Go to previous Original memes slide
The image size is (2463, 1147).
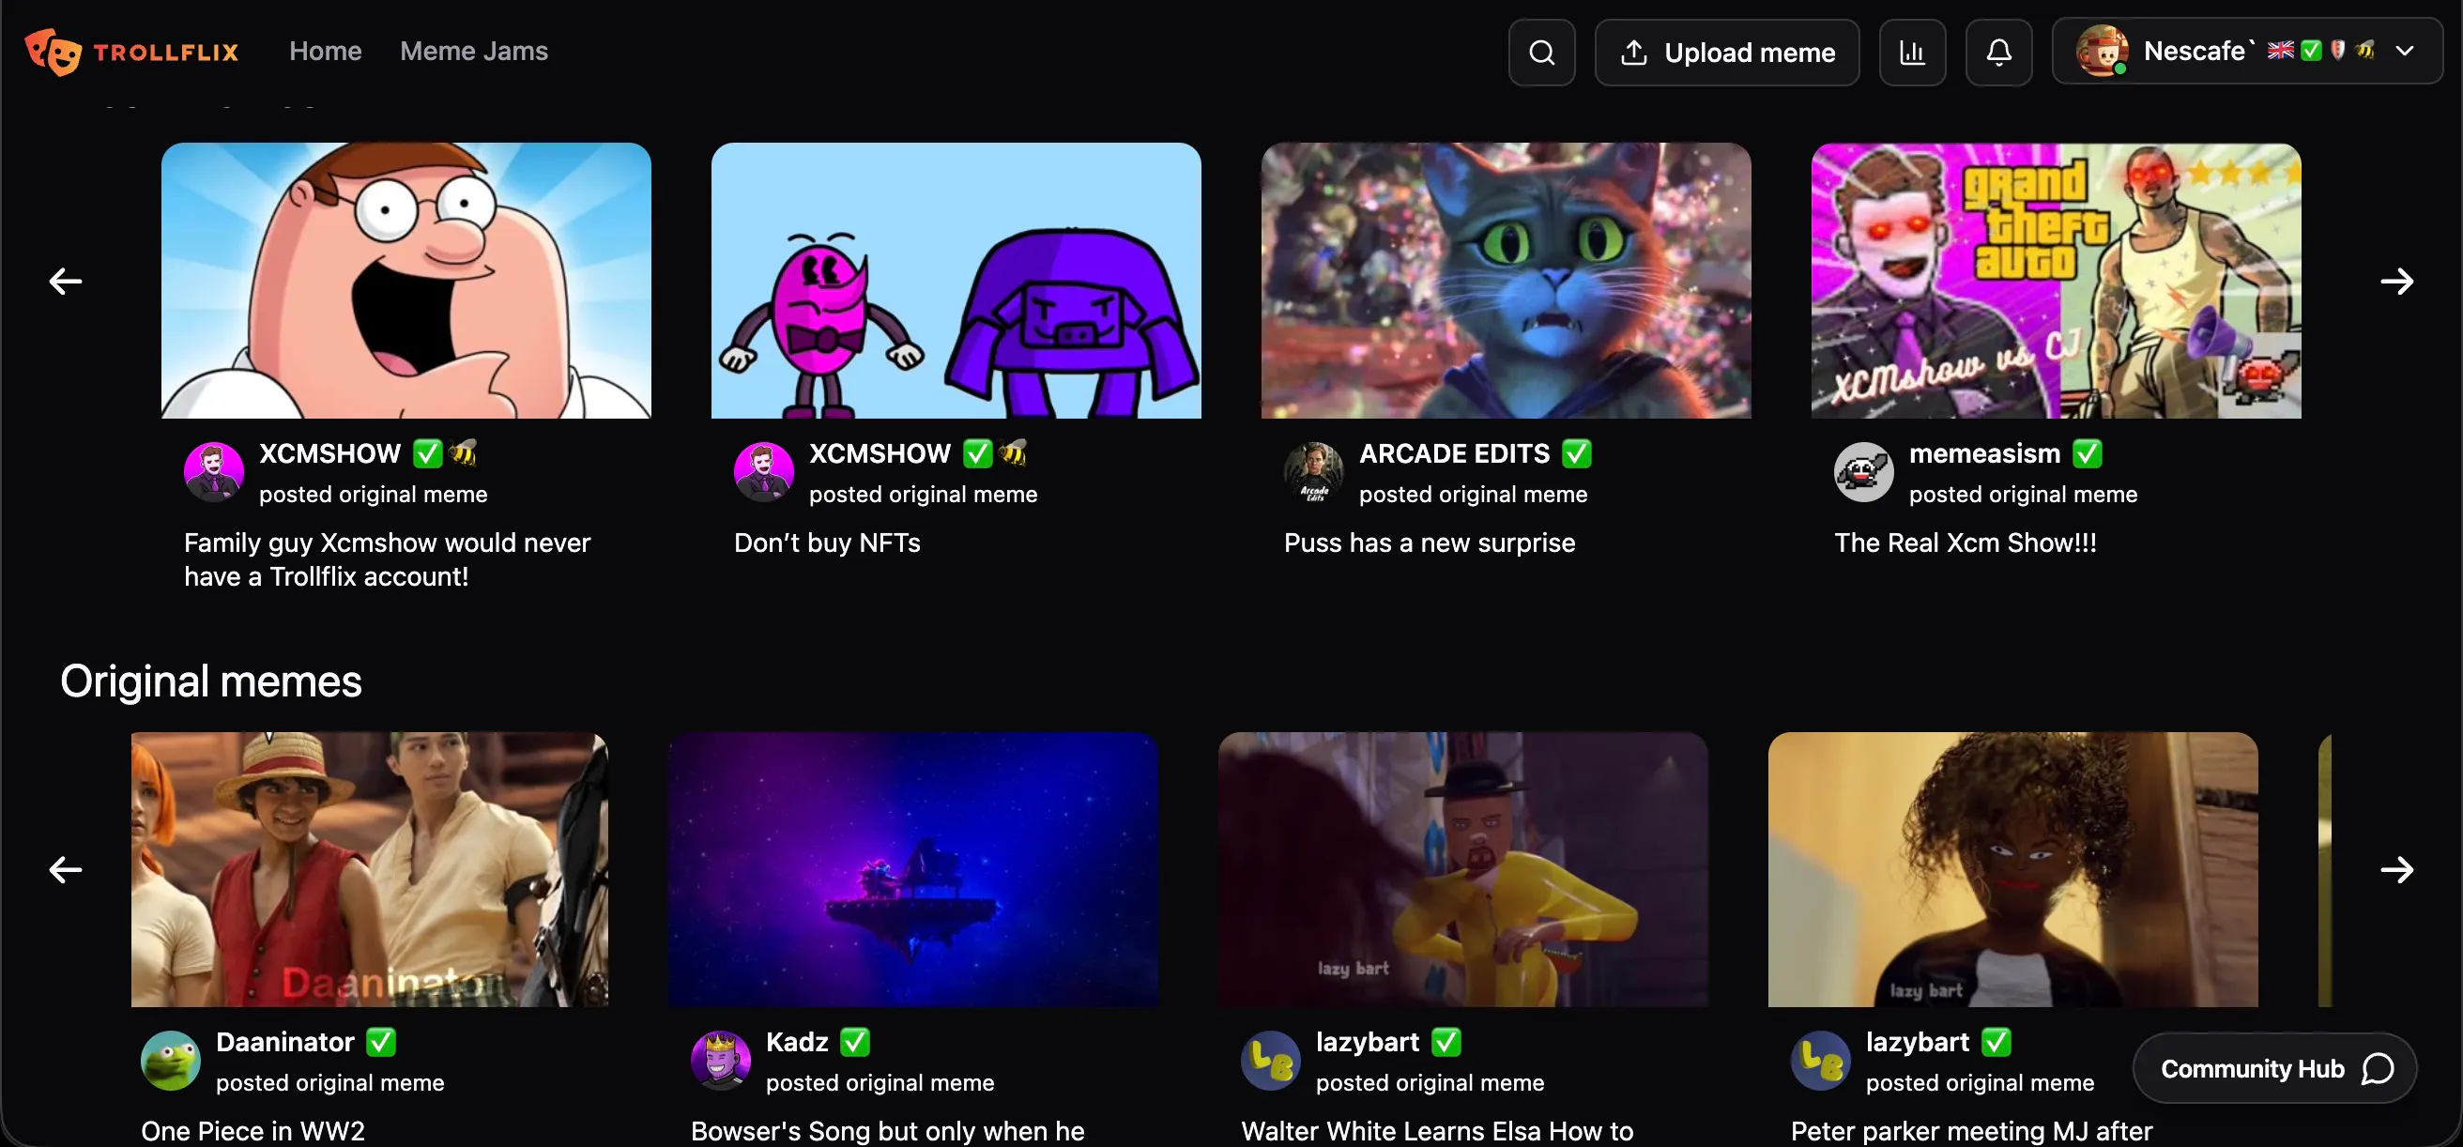[65, 870]
